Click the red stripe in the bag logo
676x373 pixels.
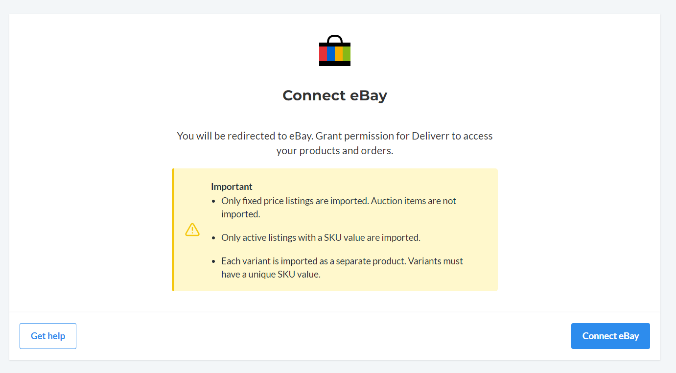[323, 54]
